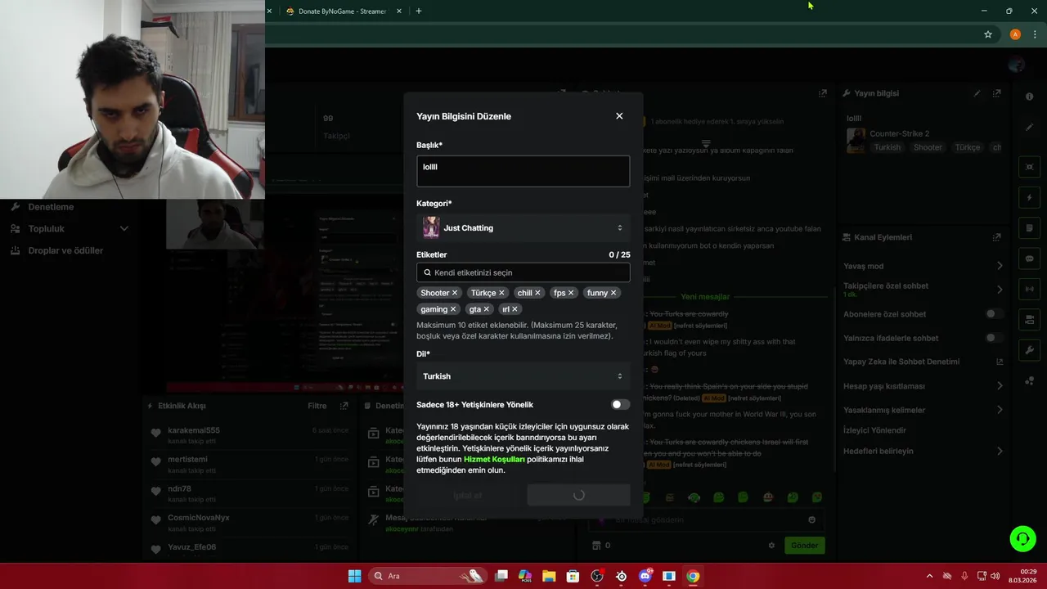This screenshot has width=1047, height=589.
Task: Open Denetleme in left sidebar
Action: click(x=51, y=207)
